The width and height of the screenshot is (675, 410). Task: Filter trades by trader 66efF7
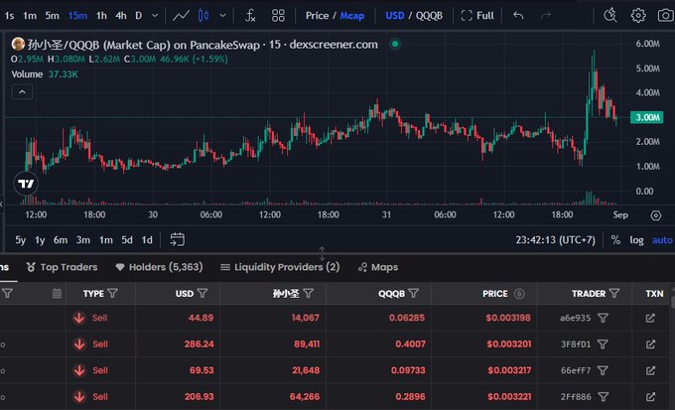click(x=603, y=371)
